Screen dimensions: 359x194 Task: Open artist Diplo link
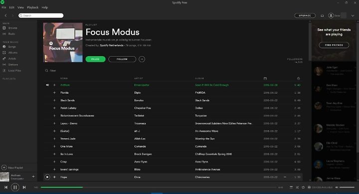pos(138,93)
